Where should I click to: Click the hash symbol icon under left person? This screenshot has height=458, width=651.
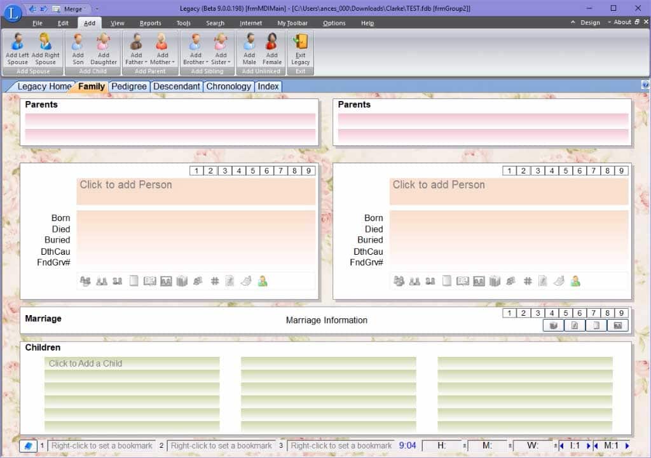click(215, 281)
